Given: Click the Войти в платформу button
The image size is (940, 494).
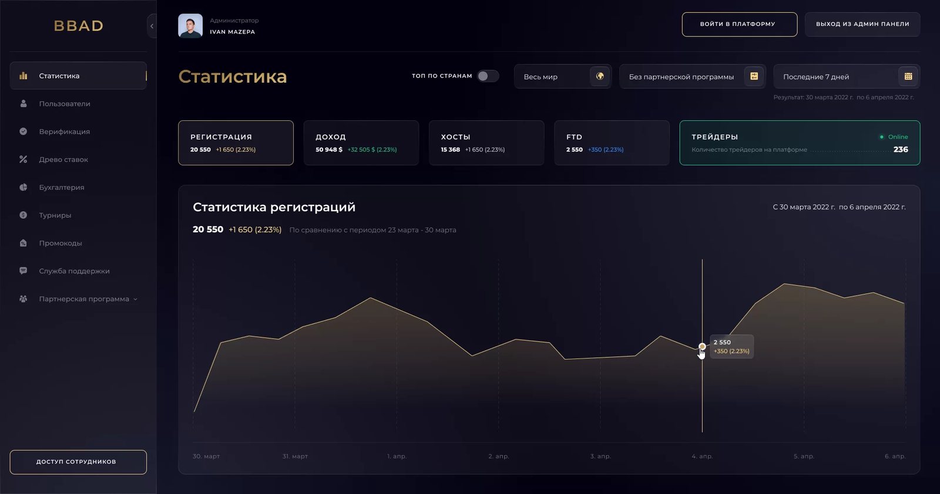Looking at the screenshot, I should [x=740, y=24].
